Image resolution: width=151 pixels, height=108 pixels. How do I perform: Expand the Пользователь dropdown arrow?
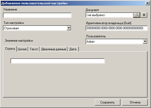(x=145, y=41)
